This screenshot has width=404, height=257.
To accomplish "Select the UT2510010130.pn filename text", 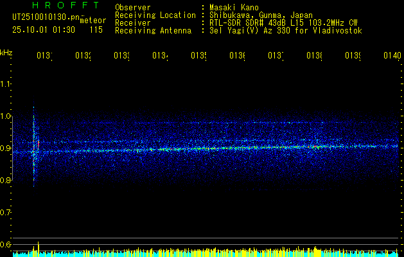I will point(46,17).
